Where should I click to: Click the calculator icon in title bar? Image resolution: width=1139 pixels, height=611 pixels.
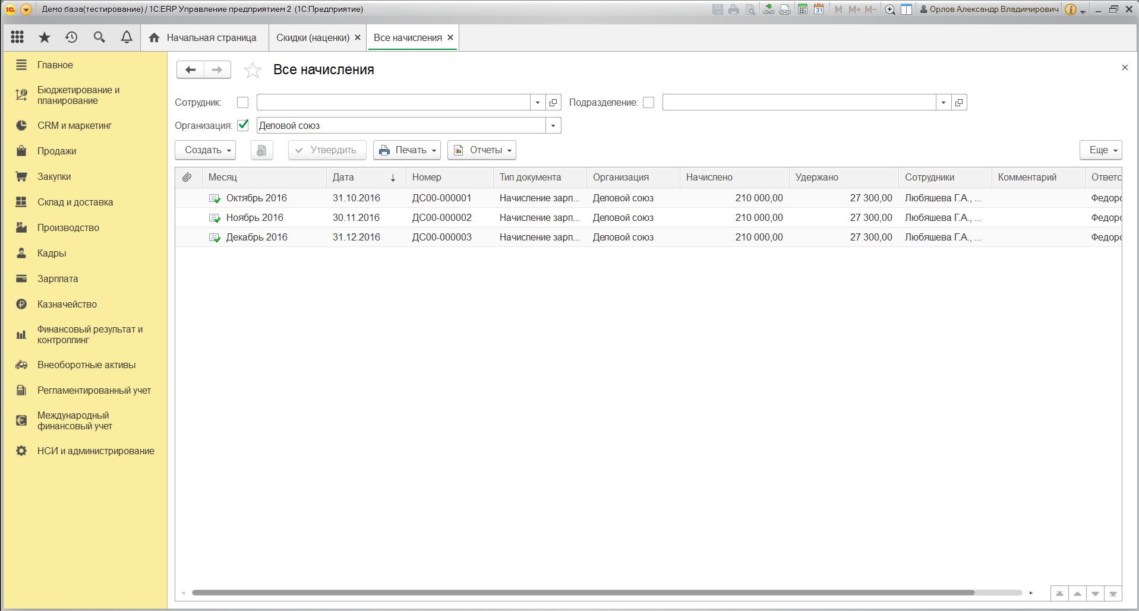(803, 10)
